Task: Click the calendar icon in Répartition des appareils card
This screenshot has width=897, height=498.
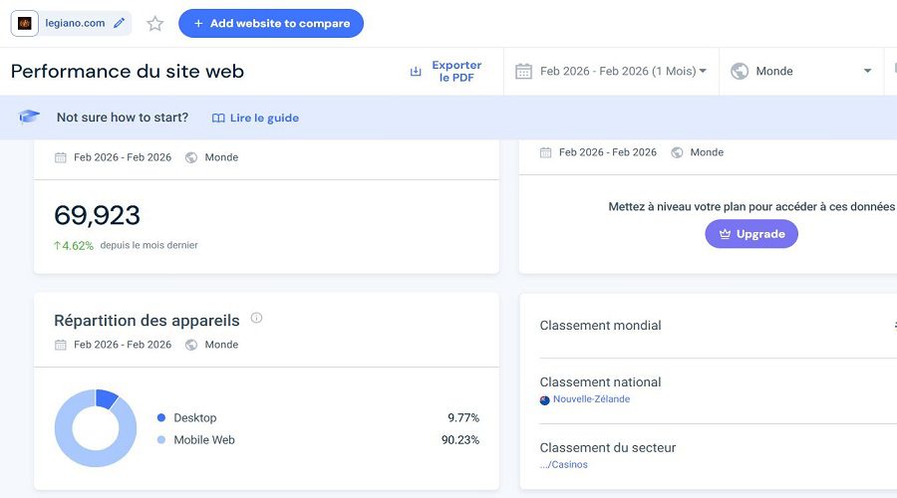Action: pos(60,345)
